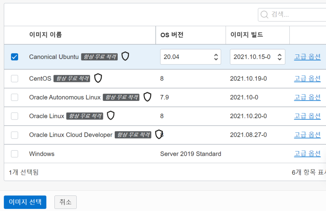Click the 2021.10-0 build value
Viewport: 326px width, 211px height.
(244, 97)
